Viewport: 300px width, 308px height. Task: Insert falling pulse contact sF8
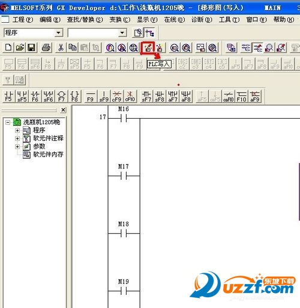tap(160, 96)
